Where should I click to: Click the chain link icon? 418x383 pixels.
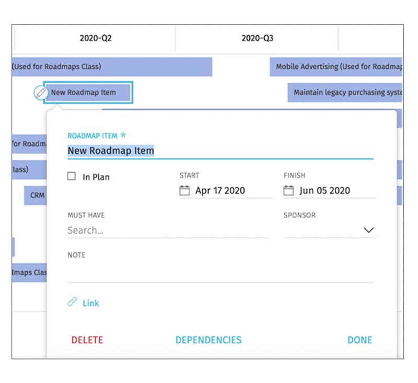click(x=72, y=301)
